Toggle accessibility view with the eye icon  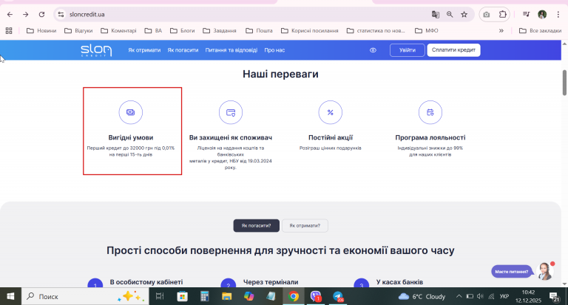(x=373, y=50)
